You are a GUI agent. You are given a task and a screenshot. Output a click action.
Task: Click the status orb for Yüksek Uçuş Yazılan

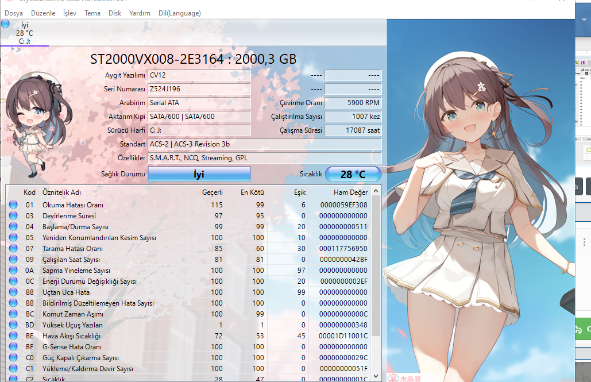pyautogui.click(x=13, y=325)
